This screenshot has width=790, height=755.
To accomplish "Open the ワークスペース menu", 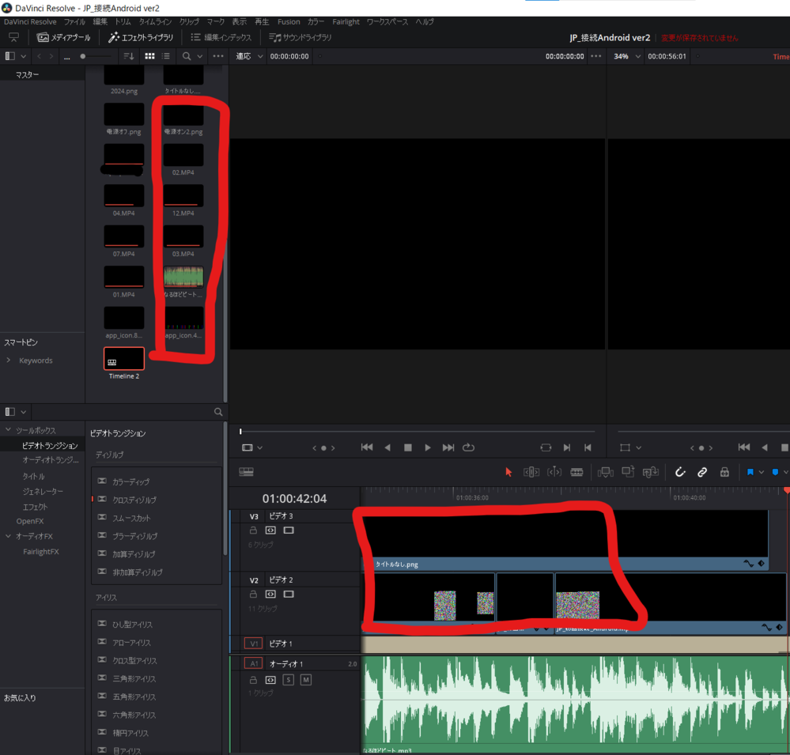I will click(387, 21).
